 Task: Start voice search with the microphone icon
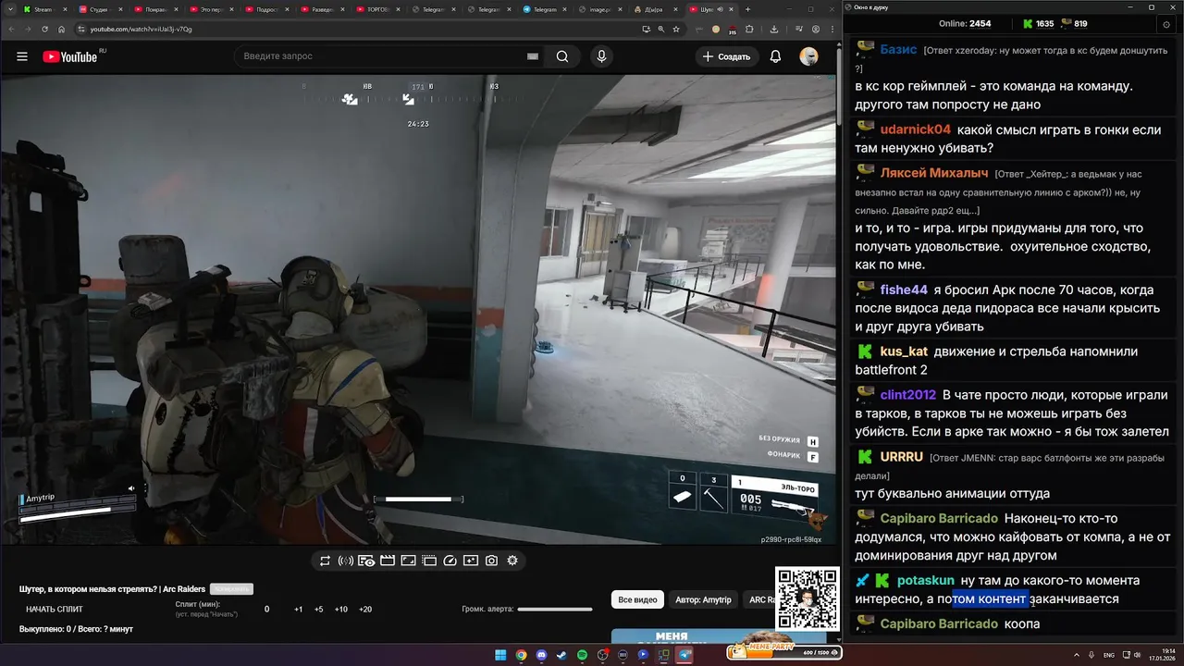click(x=602, y=56)
